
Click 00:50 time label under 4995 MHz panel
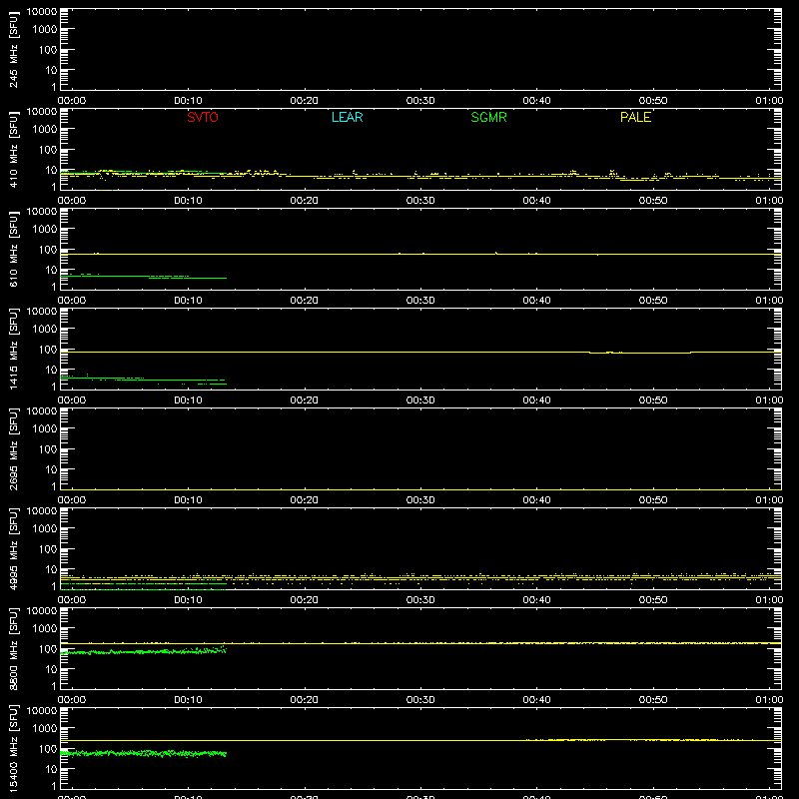pos(653,600)
